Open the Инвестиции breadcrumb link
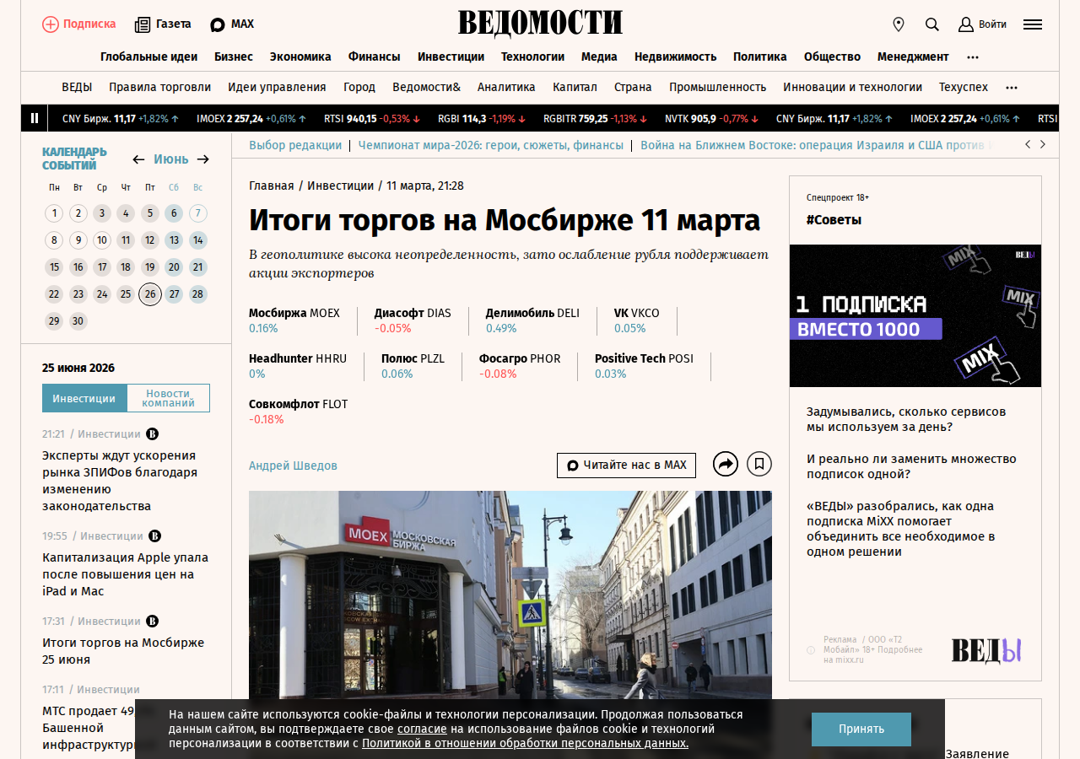This screenshot has width=1080, height=759. click(340, 186)
